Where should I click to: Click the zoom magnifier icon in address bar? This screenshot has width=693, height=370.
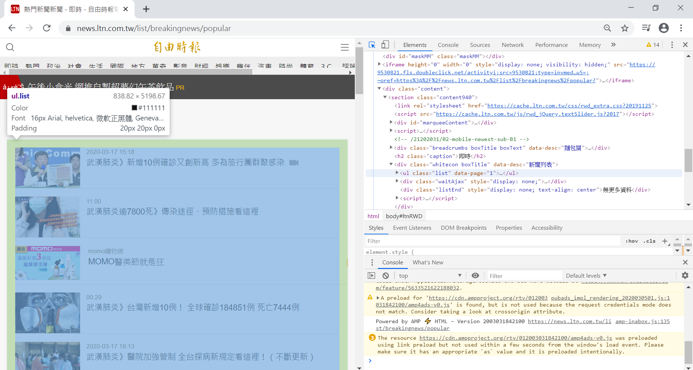pos(607,28)
